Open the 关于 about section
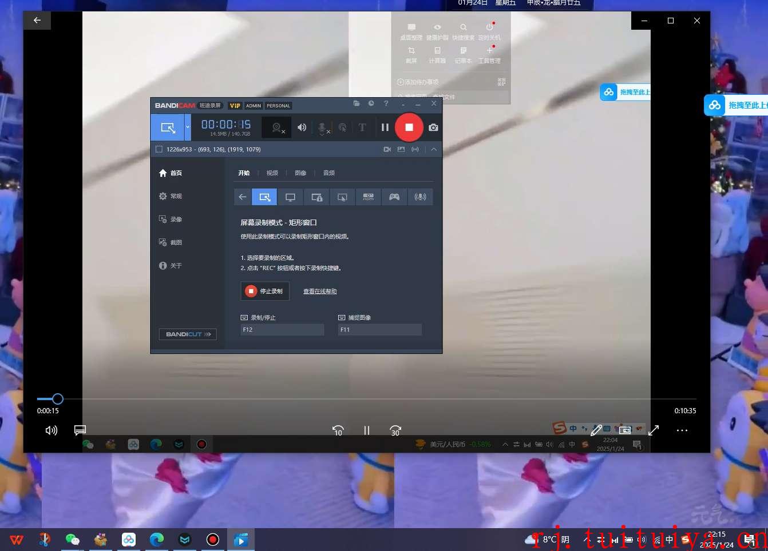768x551 pixels. click(171, 266)
